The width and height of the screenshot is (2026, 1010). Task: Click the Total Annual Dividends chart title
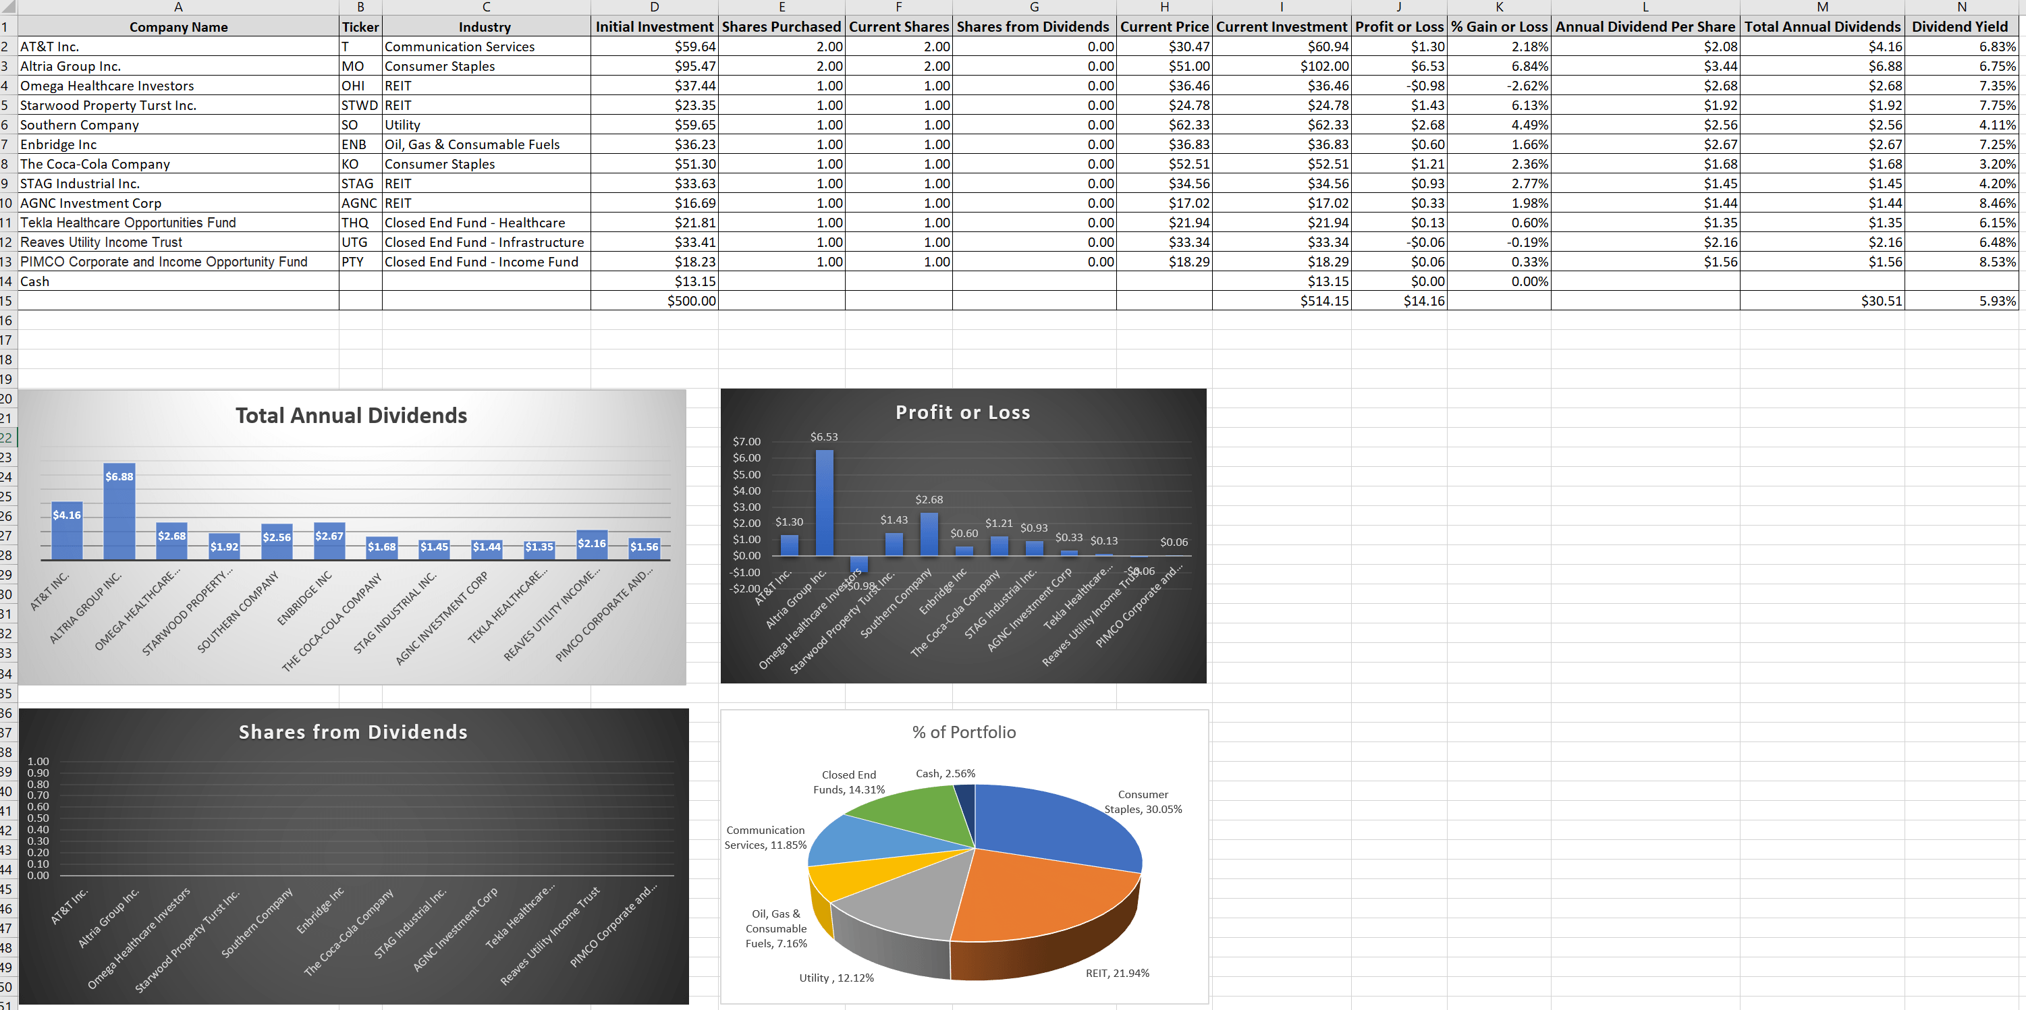click(352, 415)
